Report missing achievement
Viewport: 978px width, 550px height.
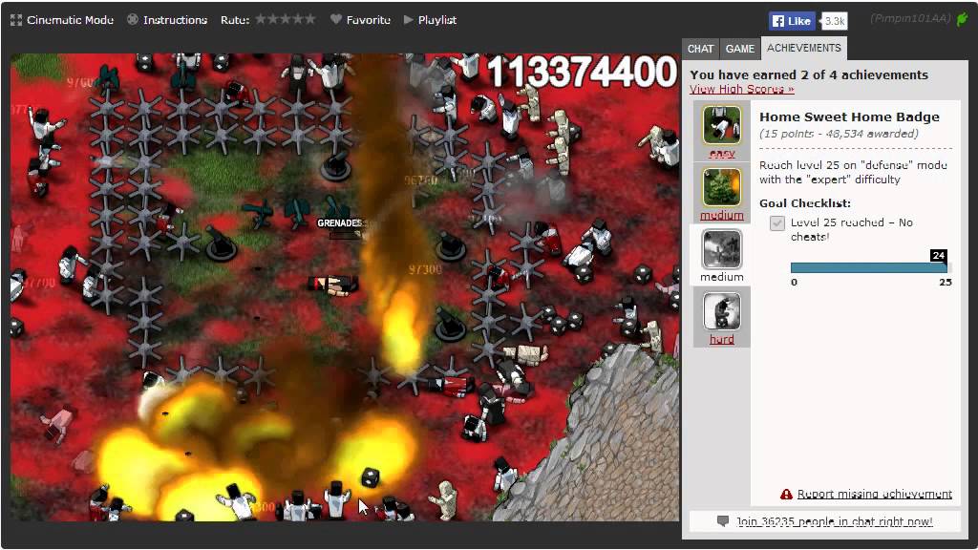pyautogui.click(x=875, y=494)
